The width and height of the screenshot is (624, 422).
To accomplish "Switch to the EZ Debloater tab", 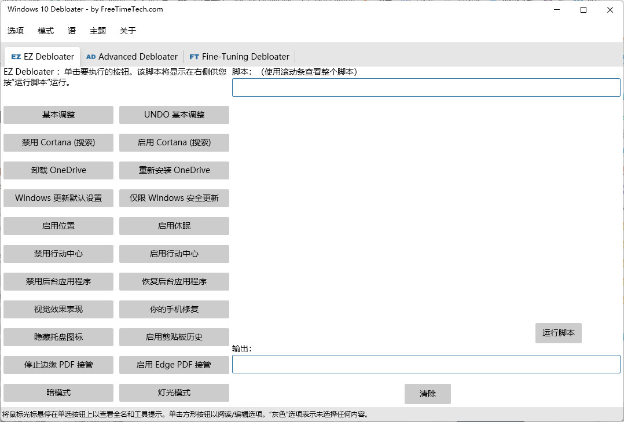I will (x=43, y=57).
